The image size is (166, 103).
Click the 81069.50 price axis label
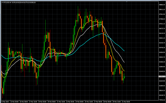[162, 86]
